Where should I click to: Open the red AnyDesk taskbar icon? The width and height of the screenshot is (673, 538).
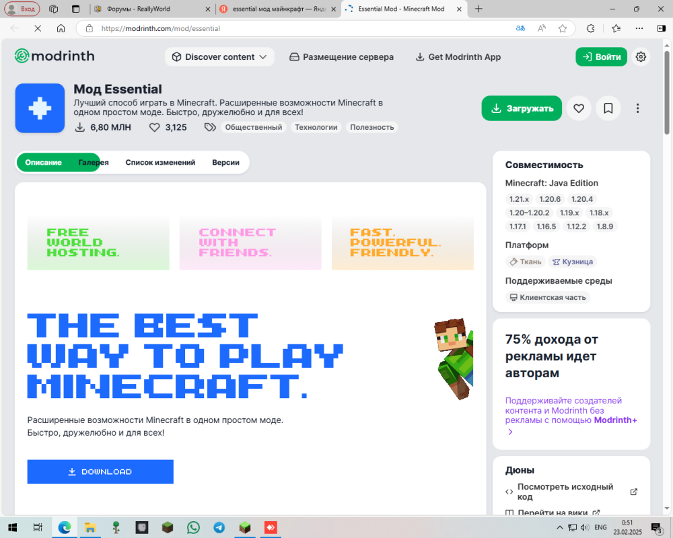(271, 527)
